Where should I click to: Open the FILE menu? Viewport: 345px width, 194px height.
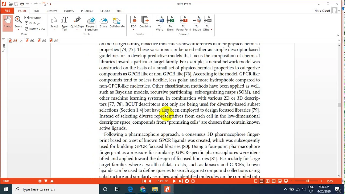(7, 11)
